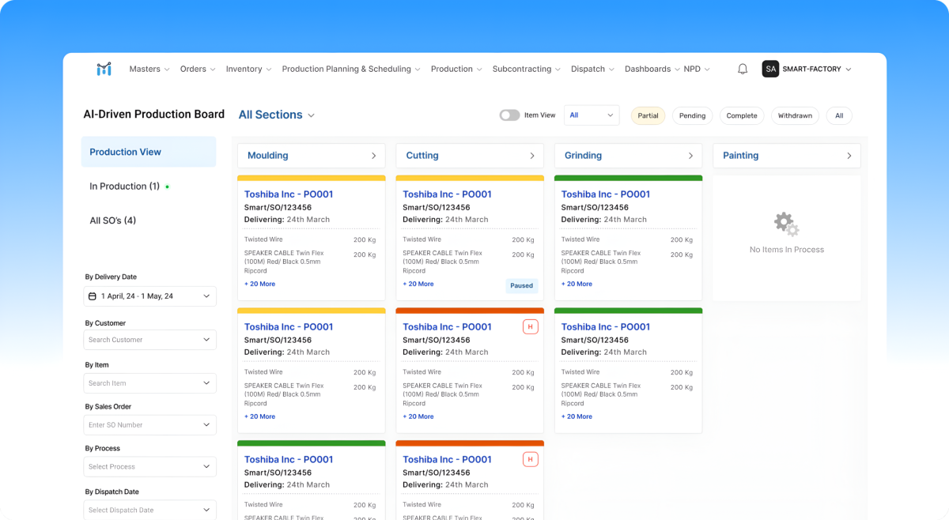
Task: Open the delivery date range dropdown
Action: click(x=149, y=296)
